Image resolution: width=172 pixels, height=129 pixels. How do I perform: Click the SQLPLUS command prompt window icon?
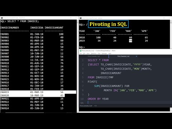[x=2, y=18]
